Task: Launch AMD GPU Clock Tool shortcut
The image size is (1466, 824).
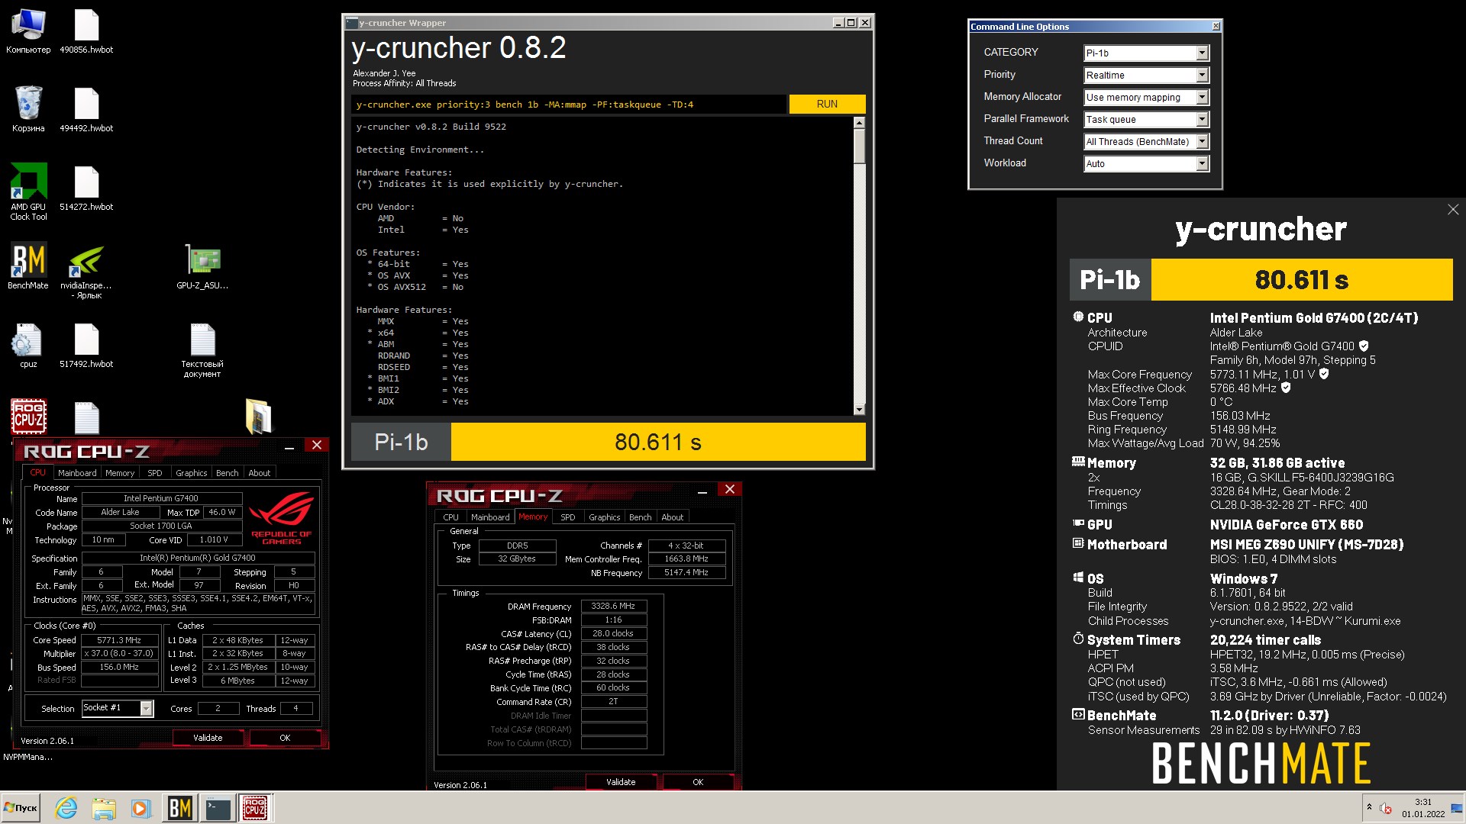Action: [28, 192]
